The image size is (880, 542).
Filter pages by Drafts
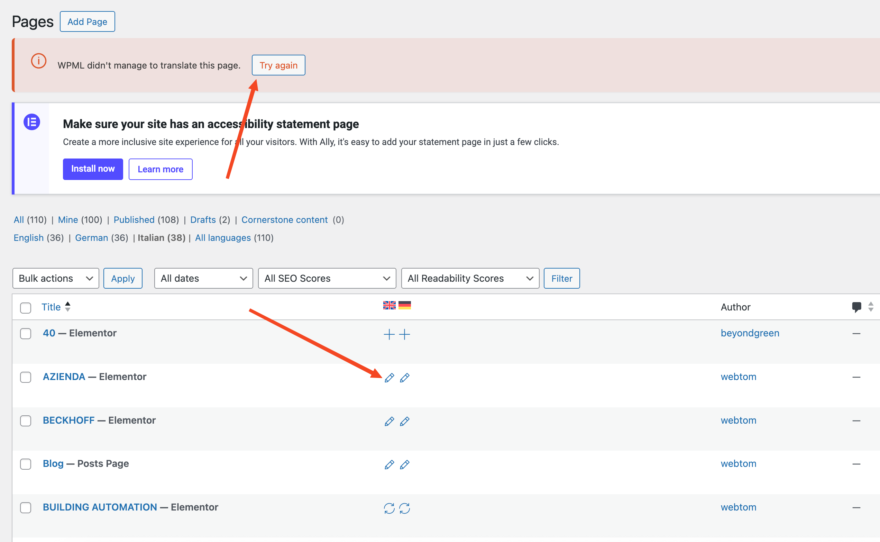[x=203, y=220]
